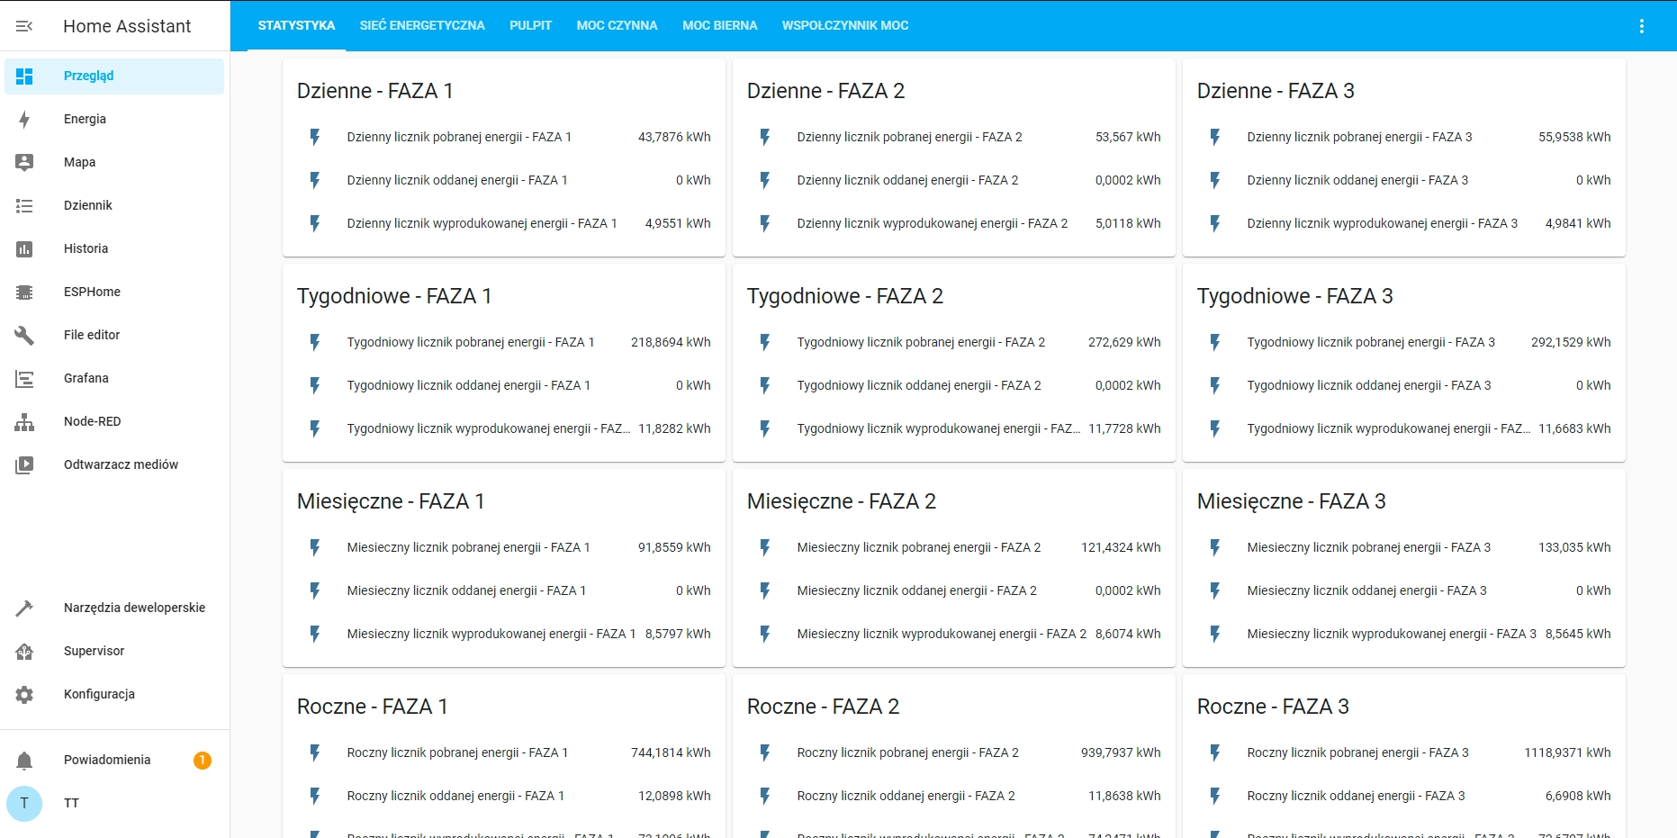Click bolt icon for Tygodniowy licznik oddanej energii FAZA 1
The image size is (1677, 838).
coord(315,385)
